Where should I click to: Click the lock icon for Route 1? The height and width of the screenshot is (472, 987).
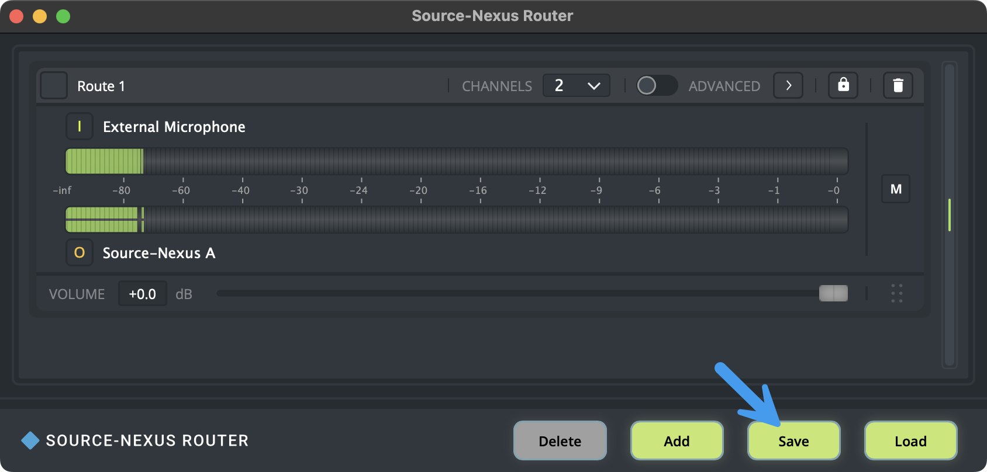pyautogui.click(x=843, y=85)
